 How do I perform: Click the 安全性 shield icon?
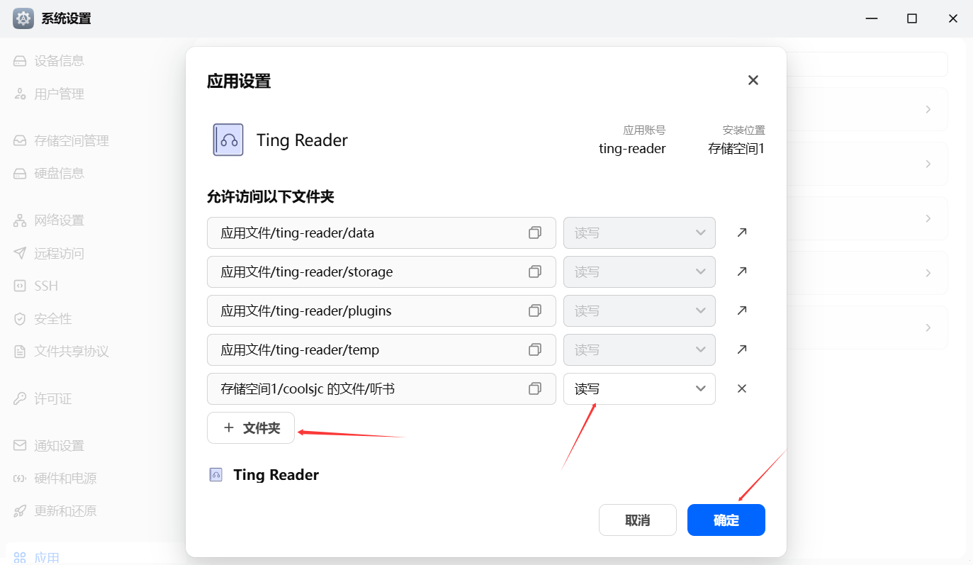click(20, 319)
